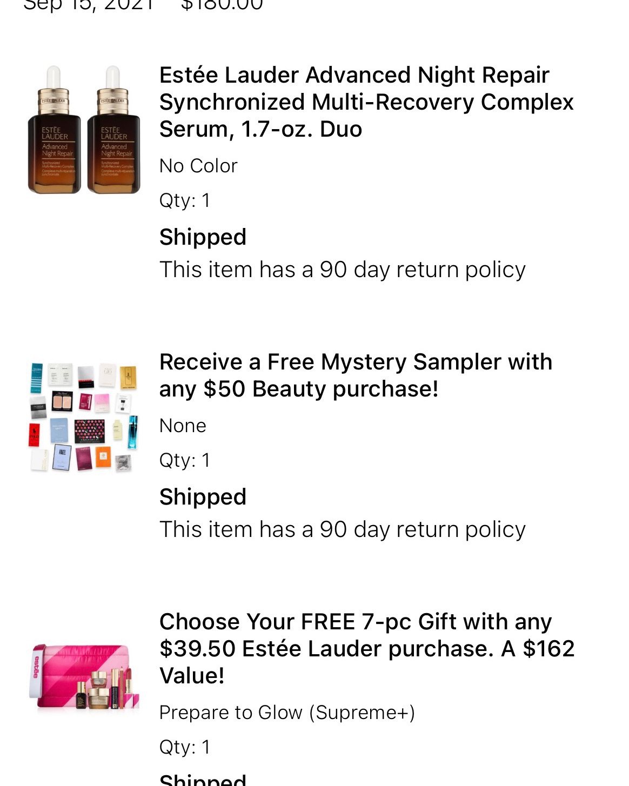The width and height of the screenshot is (629, 786).
Task: Tap the order total $180.00 at top
Action: (x=222, y=5)
